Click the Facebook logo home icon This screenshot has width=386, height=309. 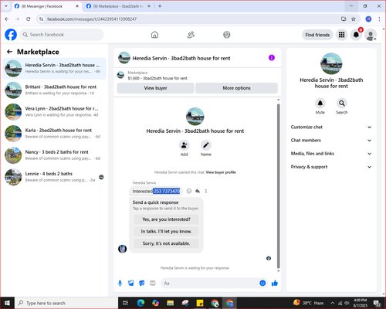pos(11,35)
